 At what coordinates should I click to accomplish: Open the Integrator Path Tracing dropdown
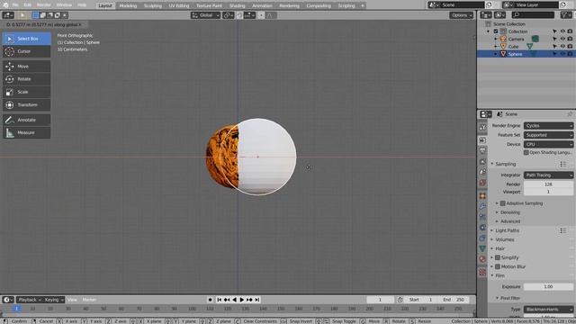click(x=548, y=175)
